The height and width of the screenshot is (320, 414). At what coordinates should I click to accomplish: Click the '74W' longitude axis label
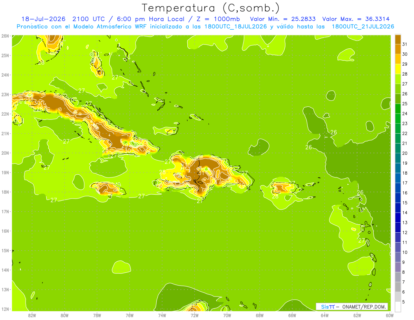pos(162,315)
